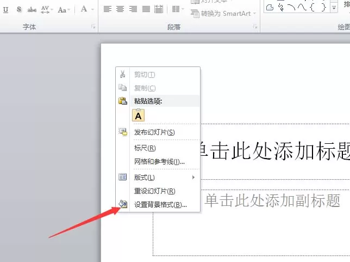Select the arc shape in shapes gallery
The image size is (350, 262).
291,8
